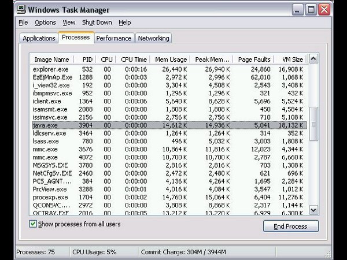Screen dimensions: 347x260
Task: Click the scrollbar down arrow
Action: pyautogui.click(x=313, y=210)
